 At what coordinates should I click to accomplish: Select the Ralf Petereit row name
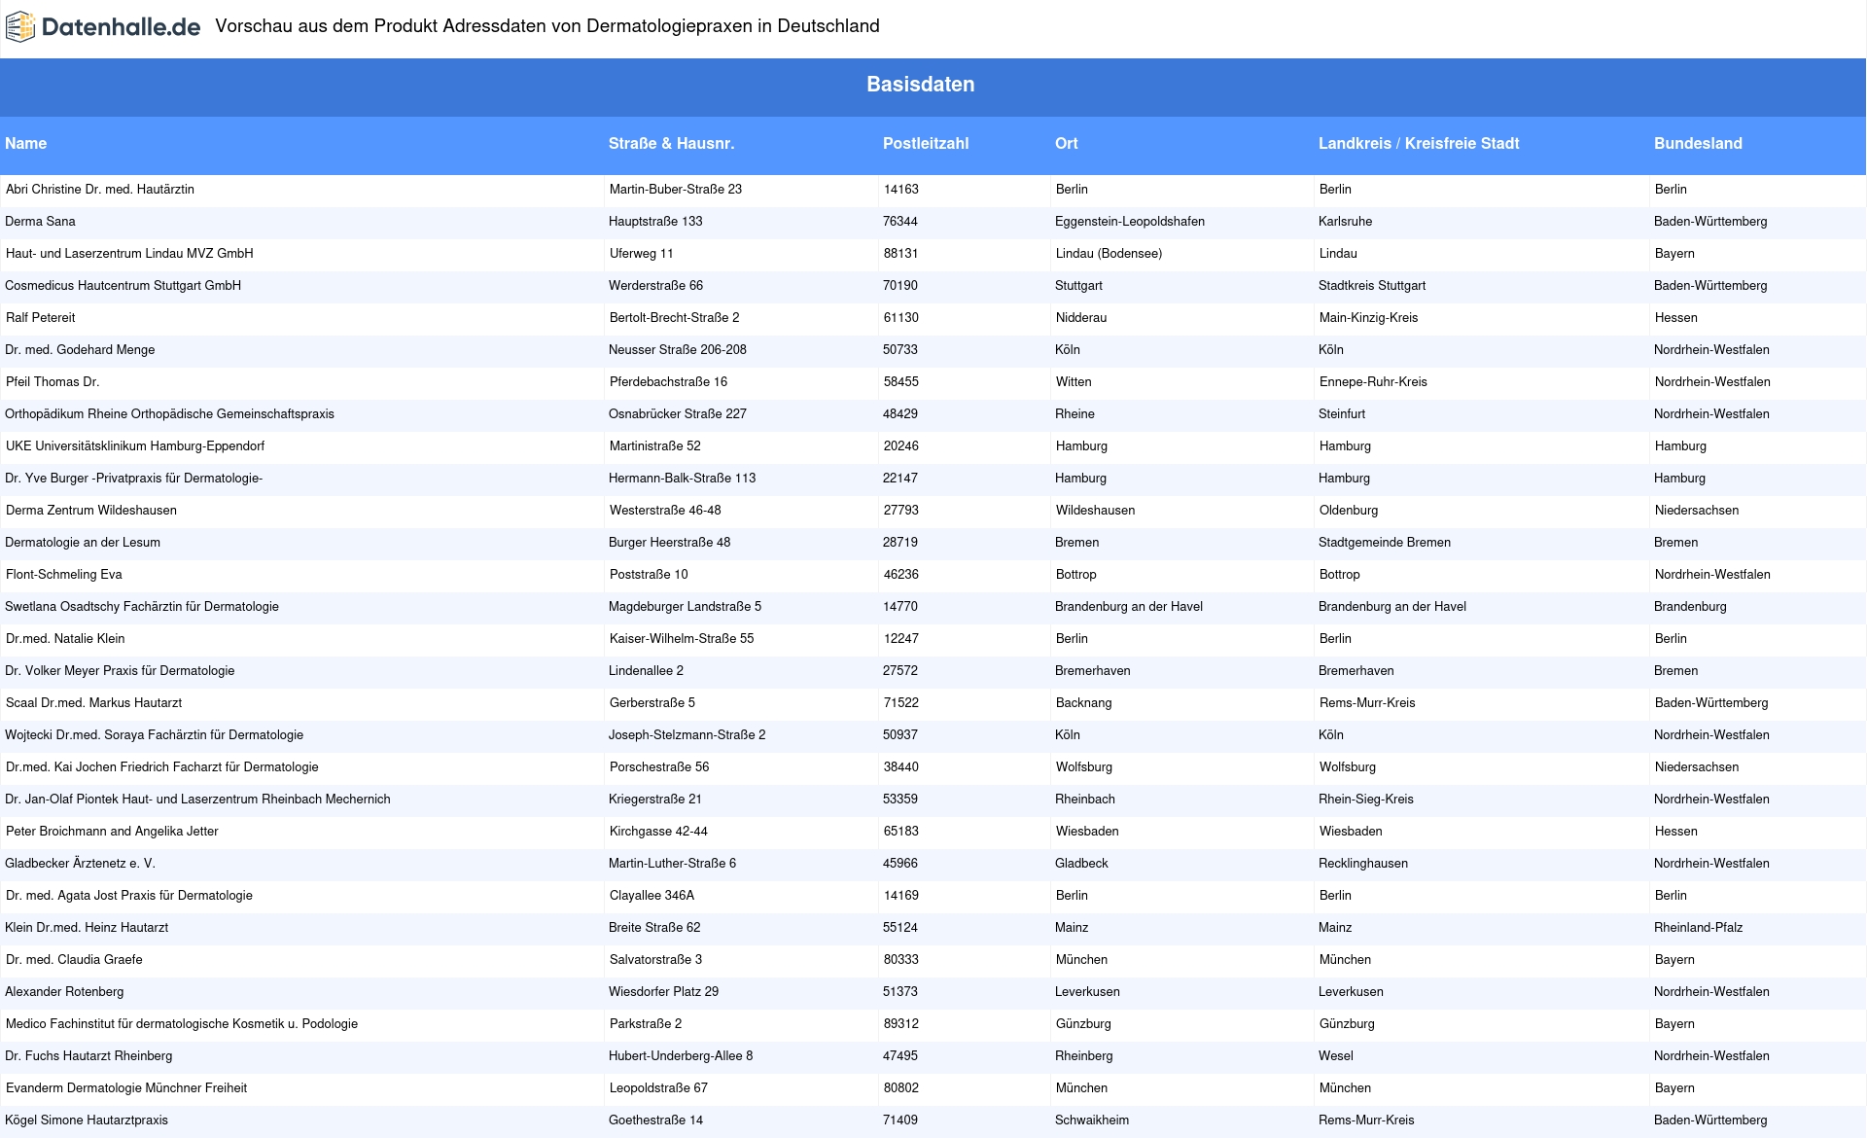click(x=40, y=318)
